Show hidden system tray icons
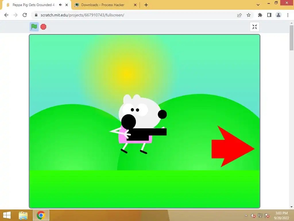294x221 pixels. [246, 216]
